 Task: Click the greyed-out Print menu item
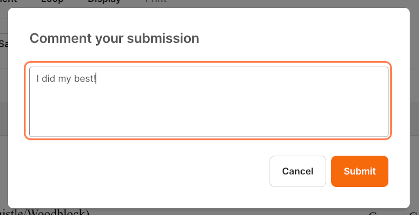[x=155, y=1]
